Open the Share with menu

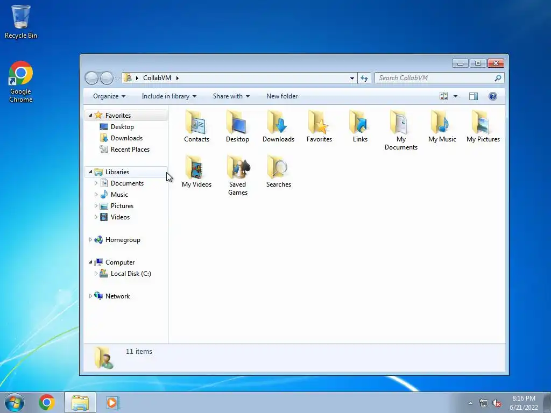coord(231,96)
